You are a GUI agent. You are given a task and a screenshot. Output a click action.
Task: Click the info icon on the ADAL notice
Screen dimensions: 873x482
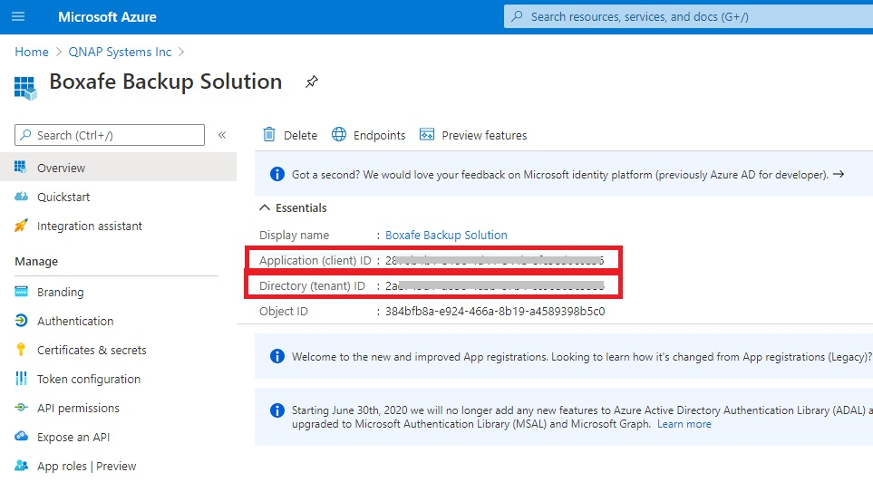coord(276,410)
